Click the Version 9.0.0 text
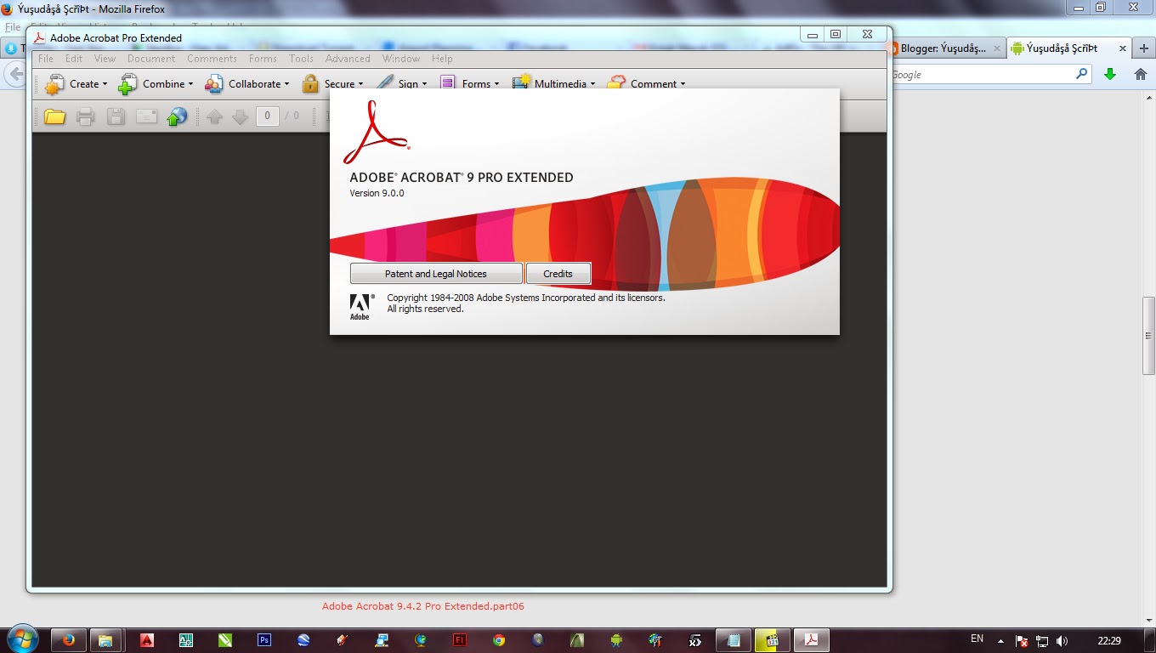 click(377, 193)
